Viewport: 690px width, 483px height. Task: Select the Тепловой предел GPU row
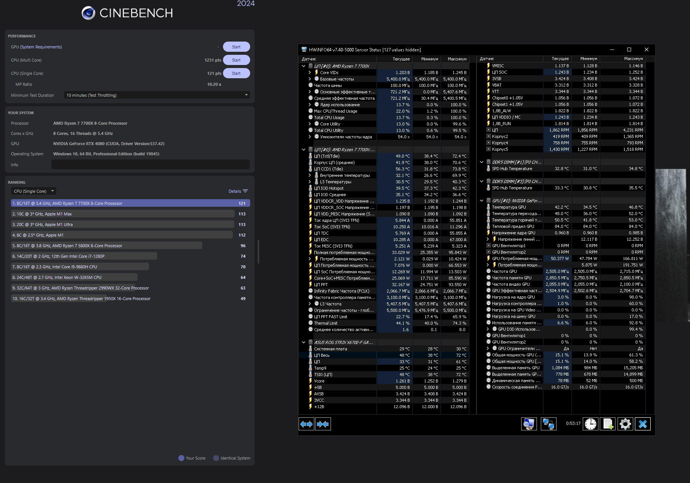coord(561,226)
